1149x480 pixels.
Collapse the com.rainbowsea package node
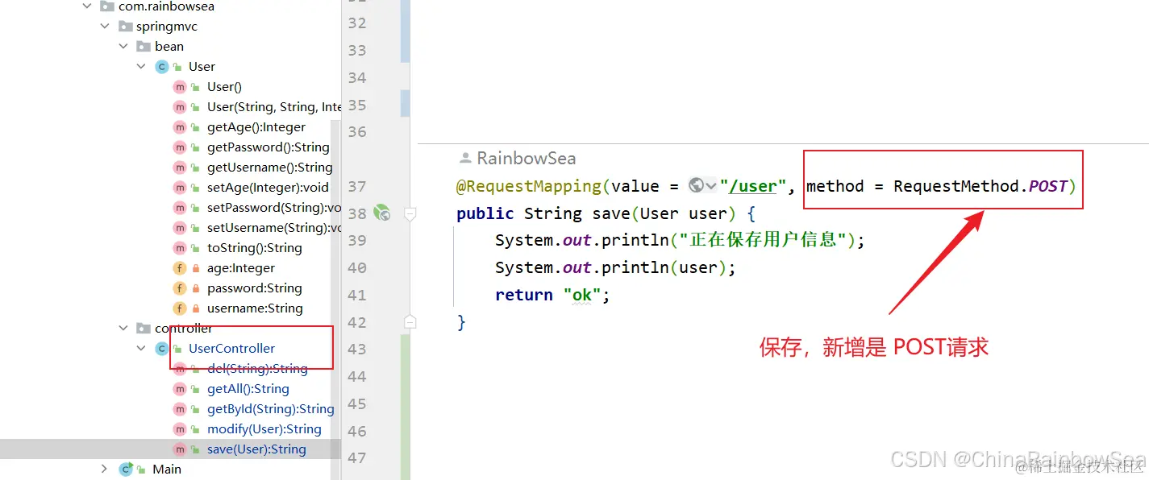[87, 6]
